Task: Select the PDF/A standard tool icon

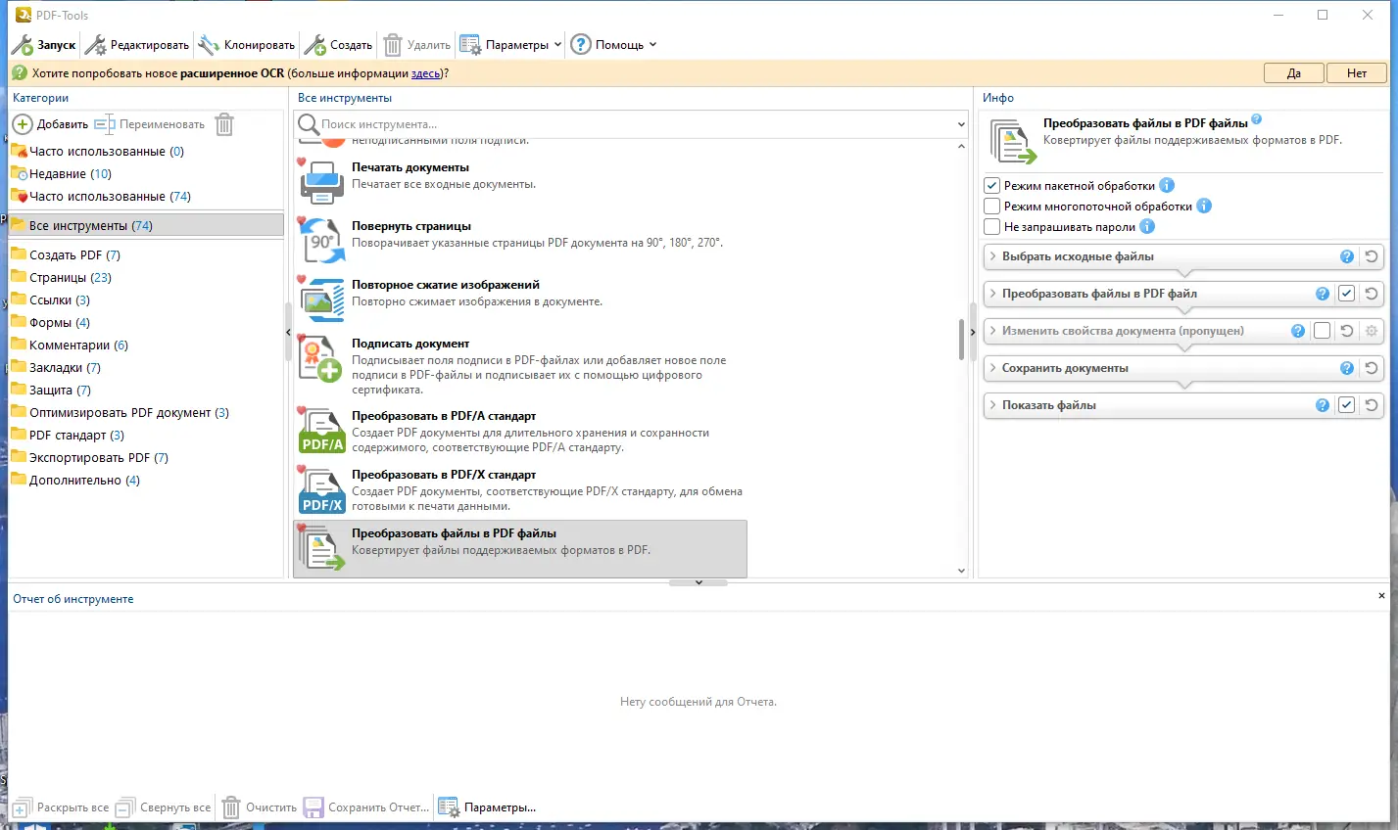Action: [x=322, y=431]
